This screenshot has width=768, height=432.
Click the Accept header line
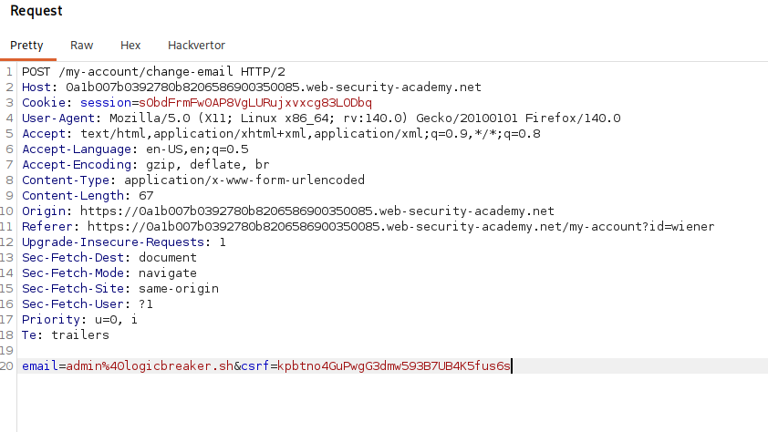pyautogui.click(x=281, y=134)
